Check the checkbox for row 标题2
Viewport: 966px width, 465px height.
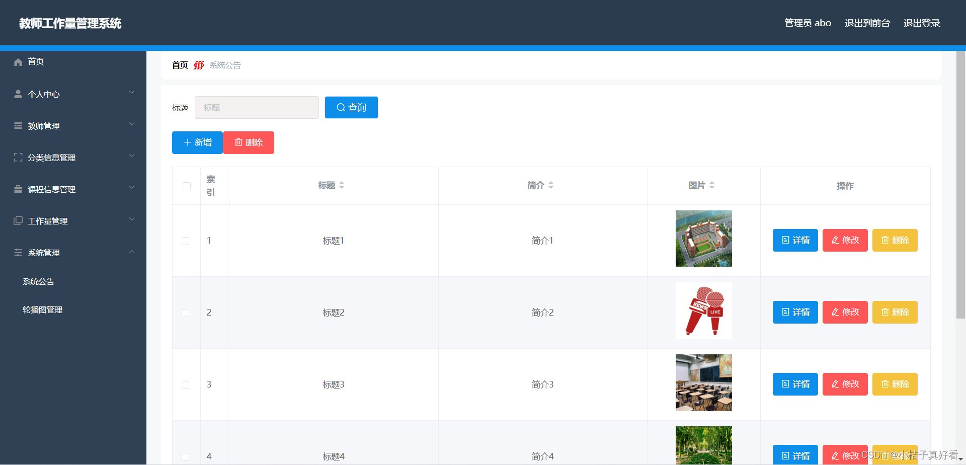point(186,313)
